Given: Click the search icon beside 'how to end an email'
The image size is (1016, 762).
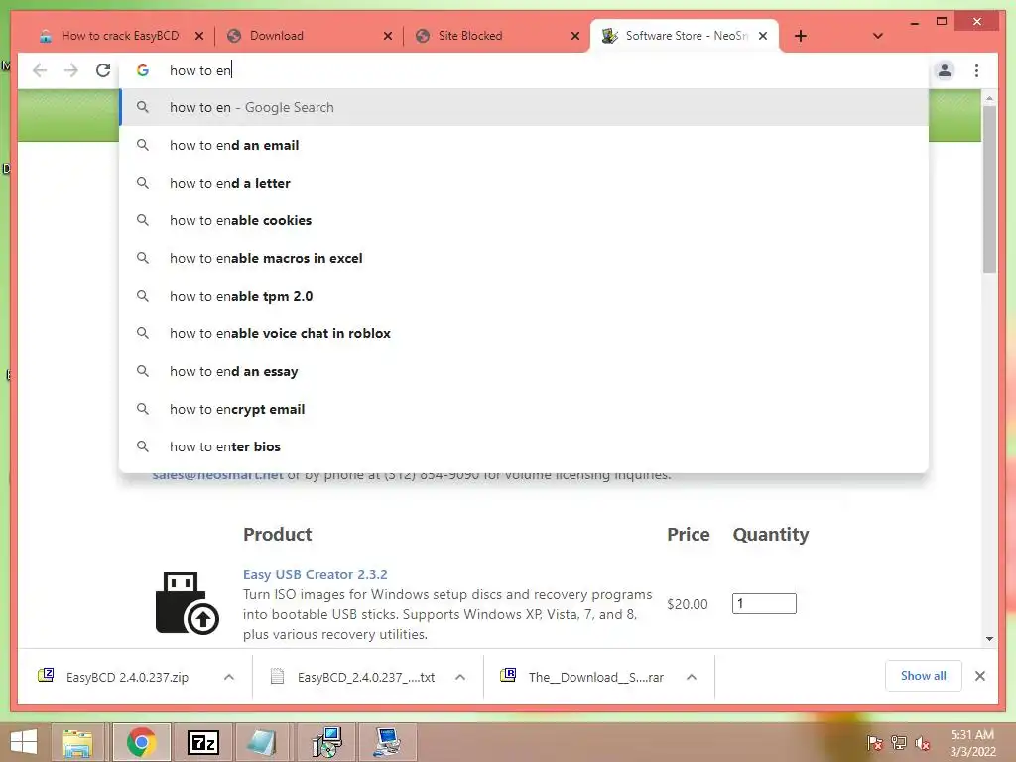Looking at the screenshot, I should point(143,145).
